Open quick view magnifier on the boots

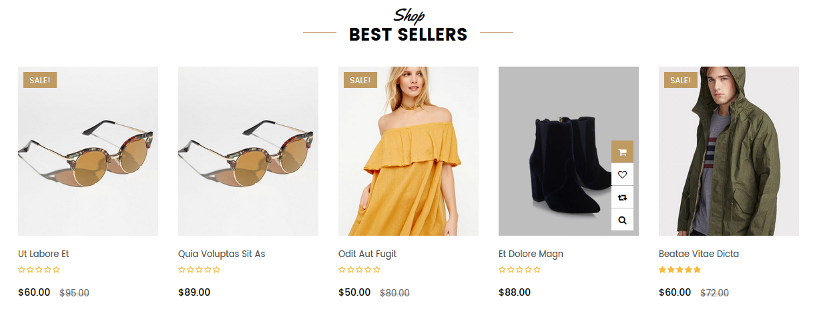(x=622, y=220)
